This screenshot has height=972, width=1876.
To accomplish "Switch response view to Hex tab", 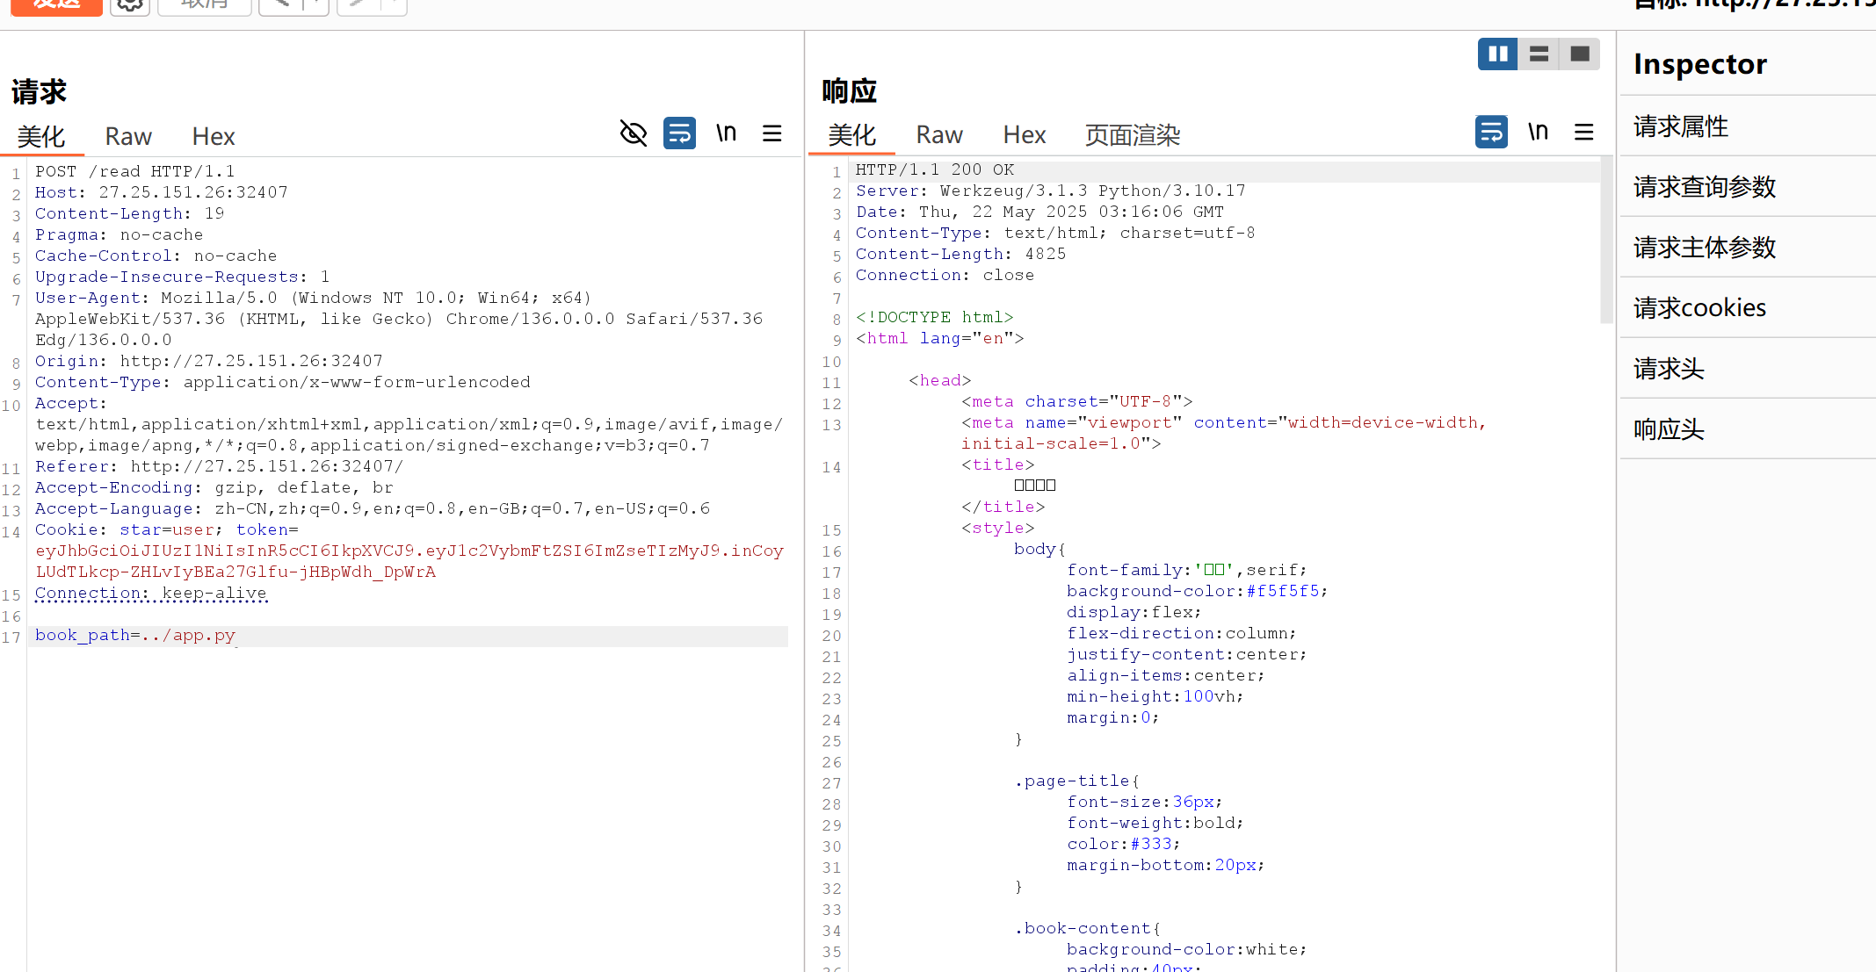I will tap(1025, 134).
